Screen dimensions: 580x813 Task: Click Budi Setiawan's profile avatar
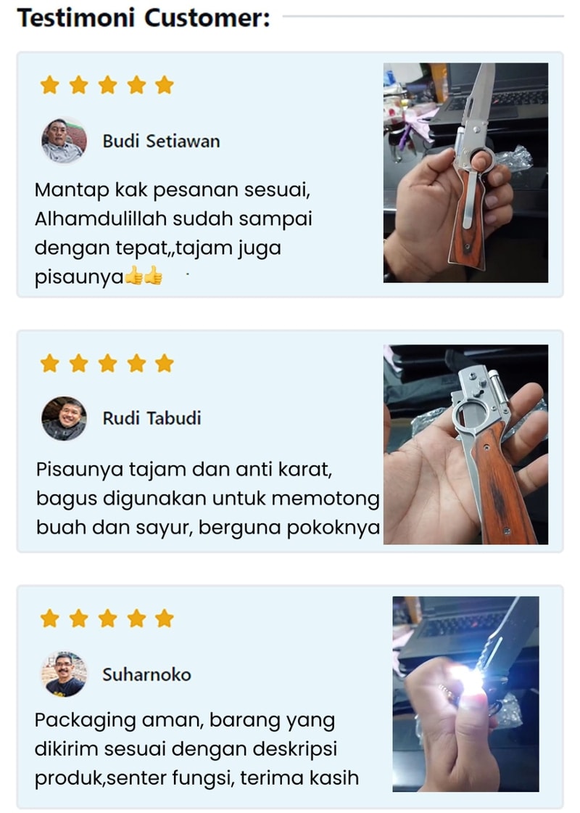64,141
